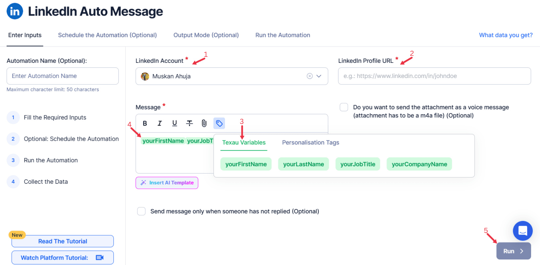This screenshot has width=540, height=265.
Task: Clear the selected LinkedIn account
Action: [310, 76]
